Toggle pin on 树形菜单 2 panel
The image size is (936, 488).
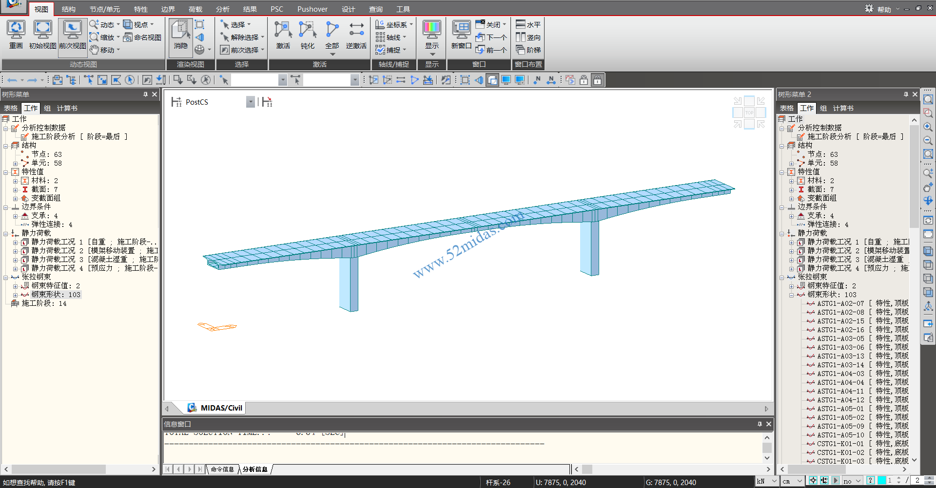tap(906, 94)
